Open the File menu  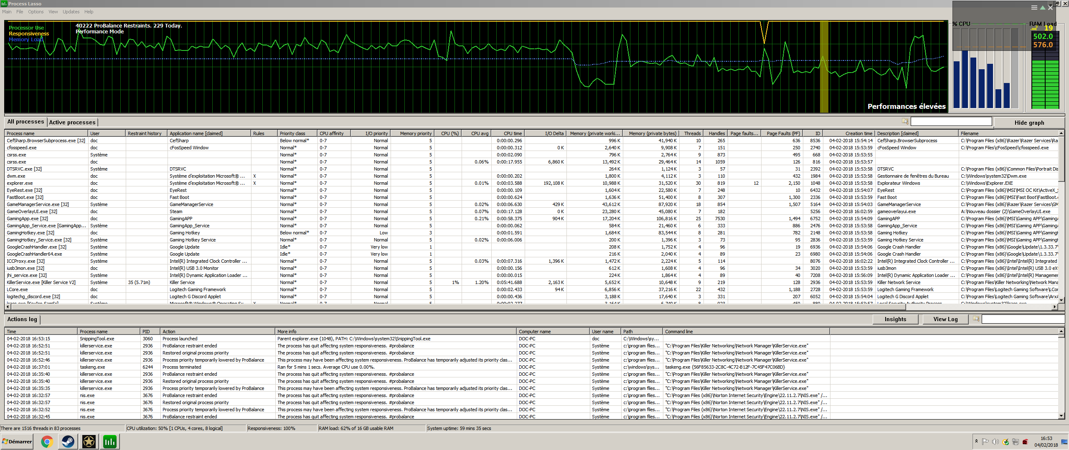point(20,12)
